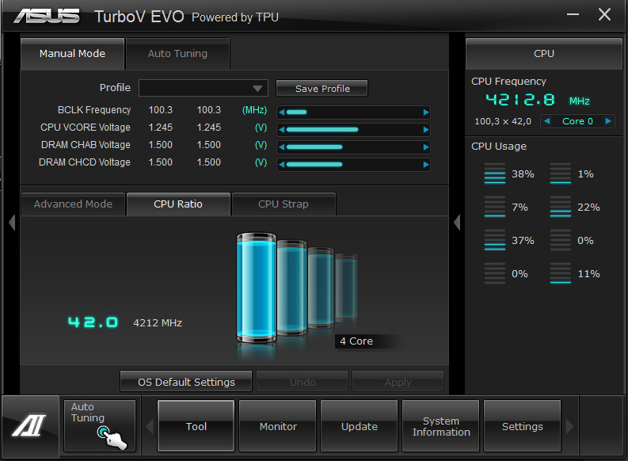Click the 22% CPU usage meter
Viewport: 628px width, 461px height.
[561, 207]
